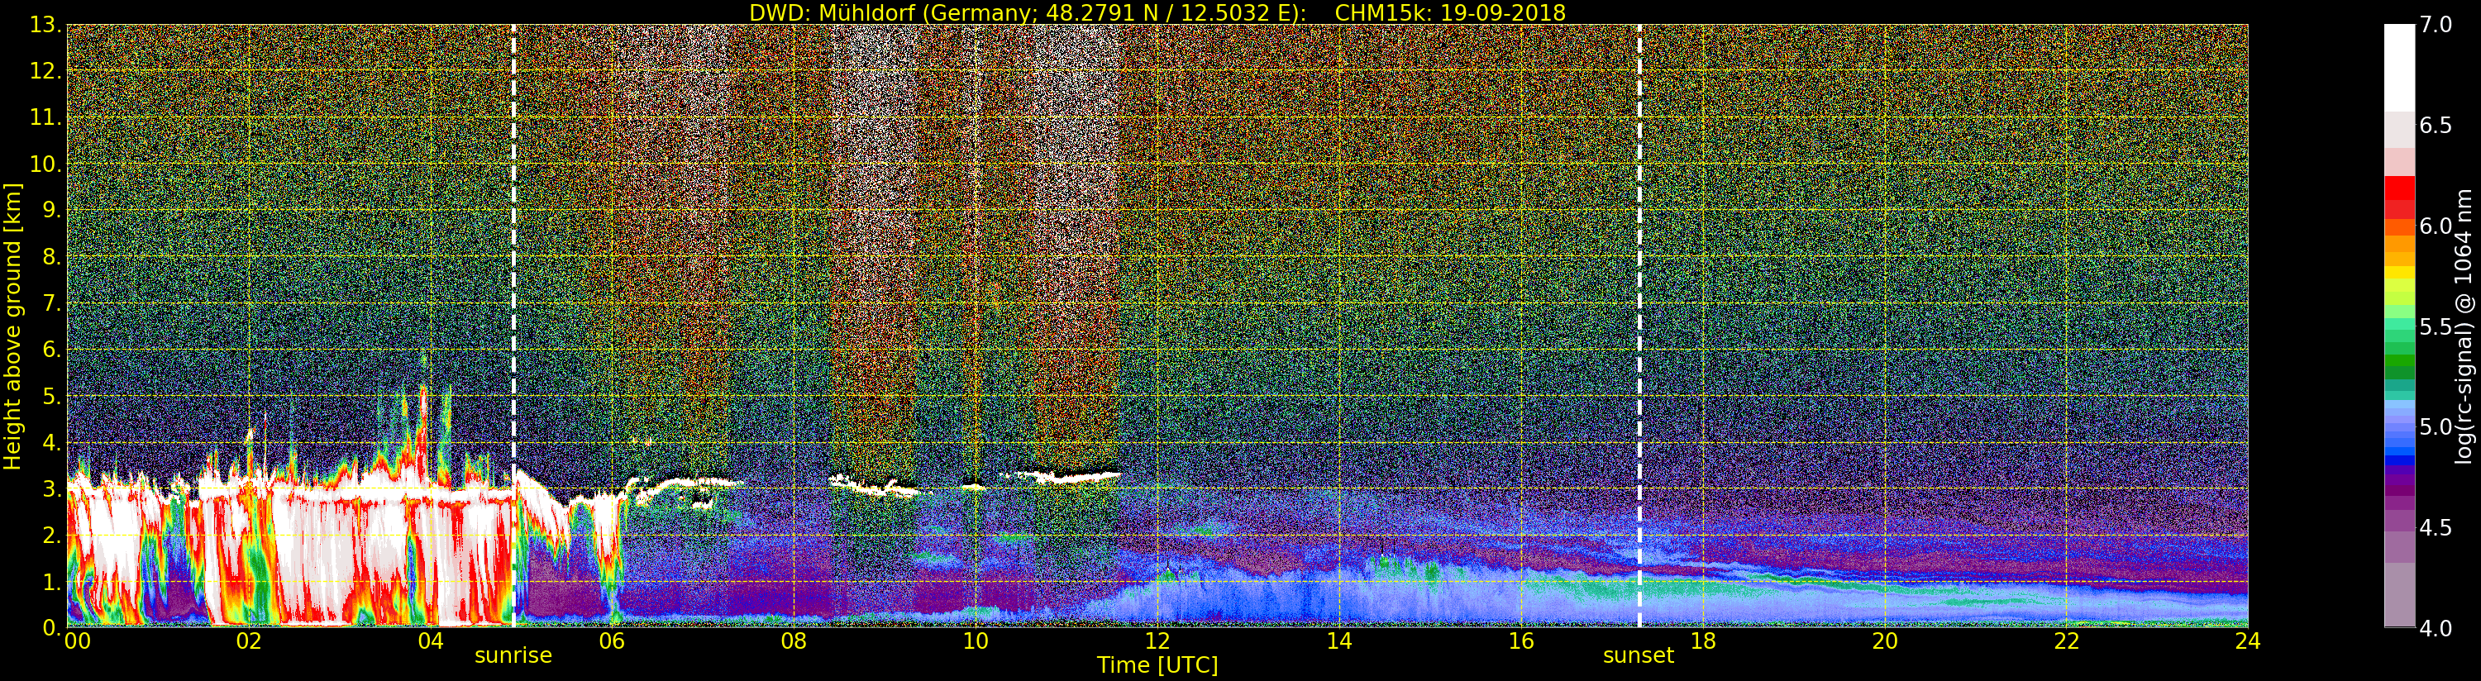Click the "sunset" label below the time axis

[x=1639, y=656]
